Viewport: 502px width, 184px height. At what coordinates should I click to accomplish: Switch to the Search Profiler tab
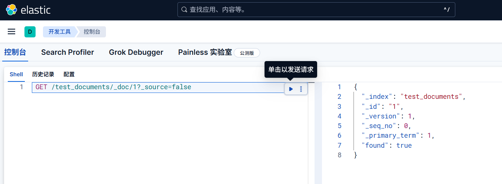click(x=67, y=52)
